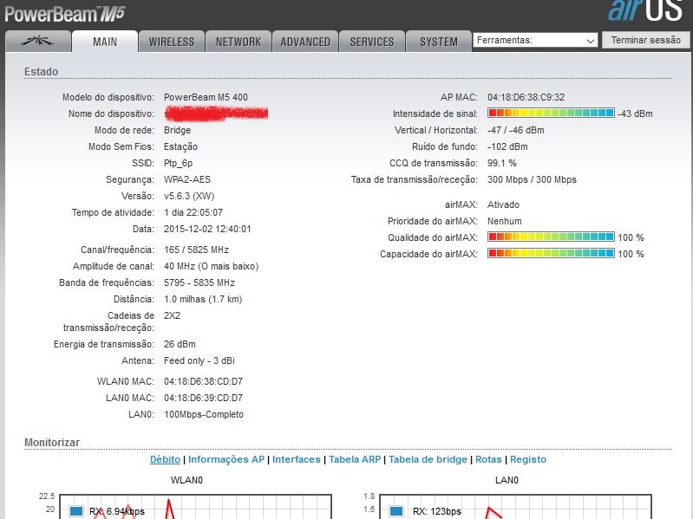View the Tabela ARP link

pyautogui.click(x=355, y=459)
